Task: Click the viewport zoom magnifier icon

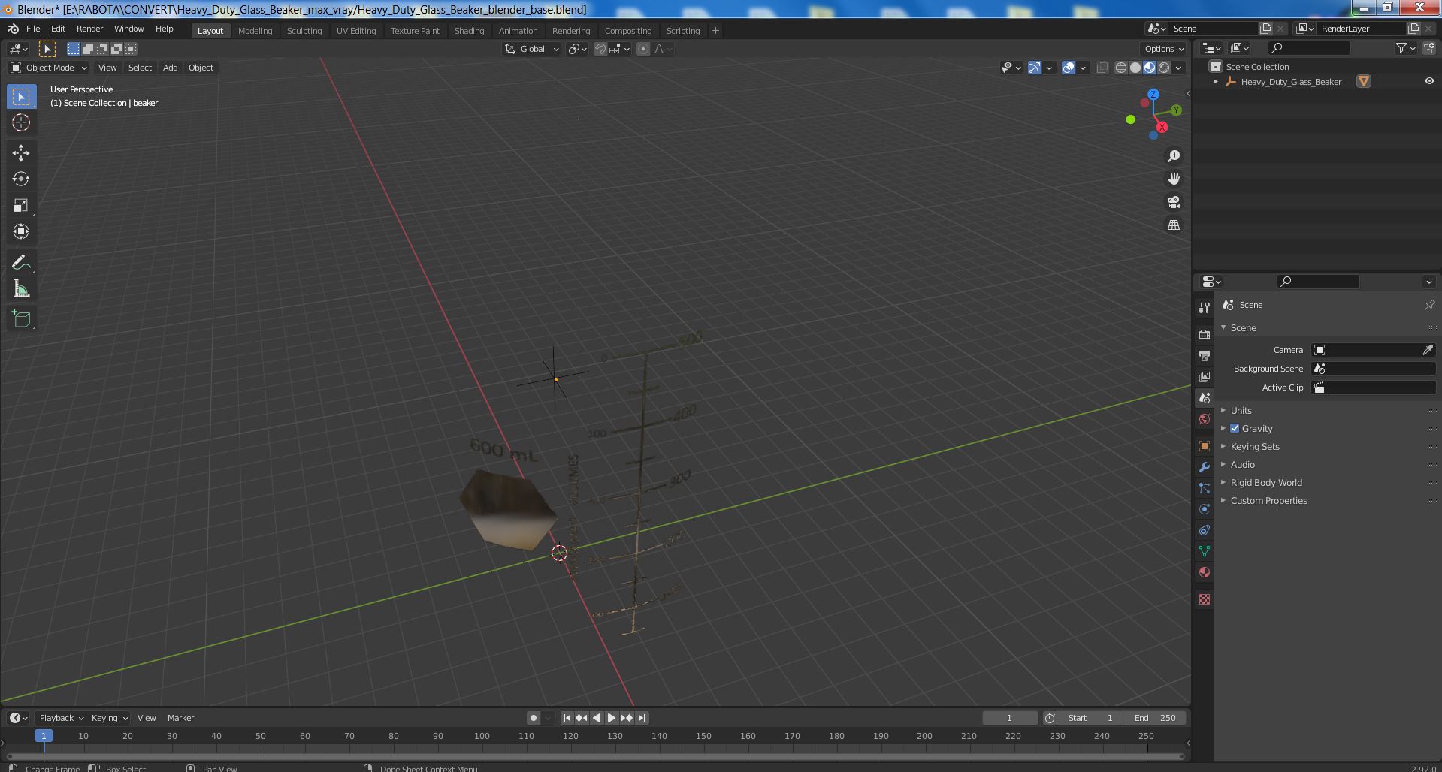Action: (x=1174, y=156)
